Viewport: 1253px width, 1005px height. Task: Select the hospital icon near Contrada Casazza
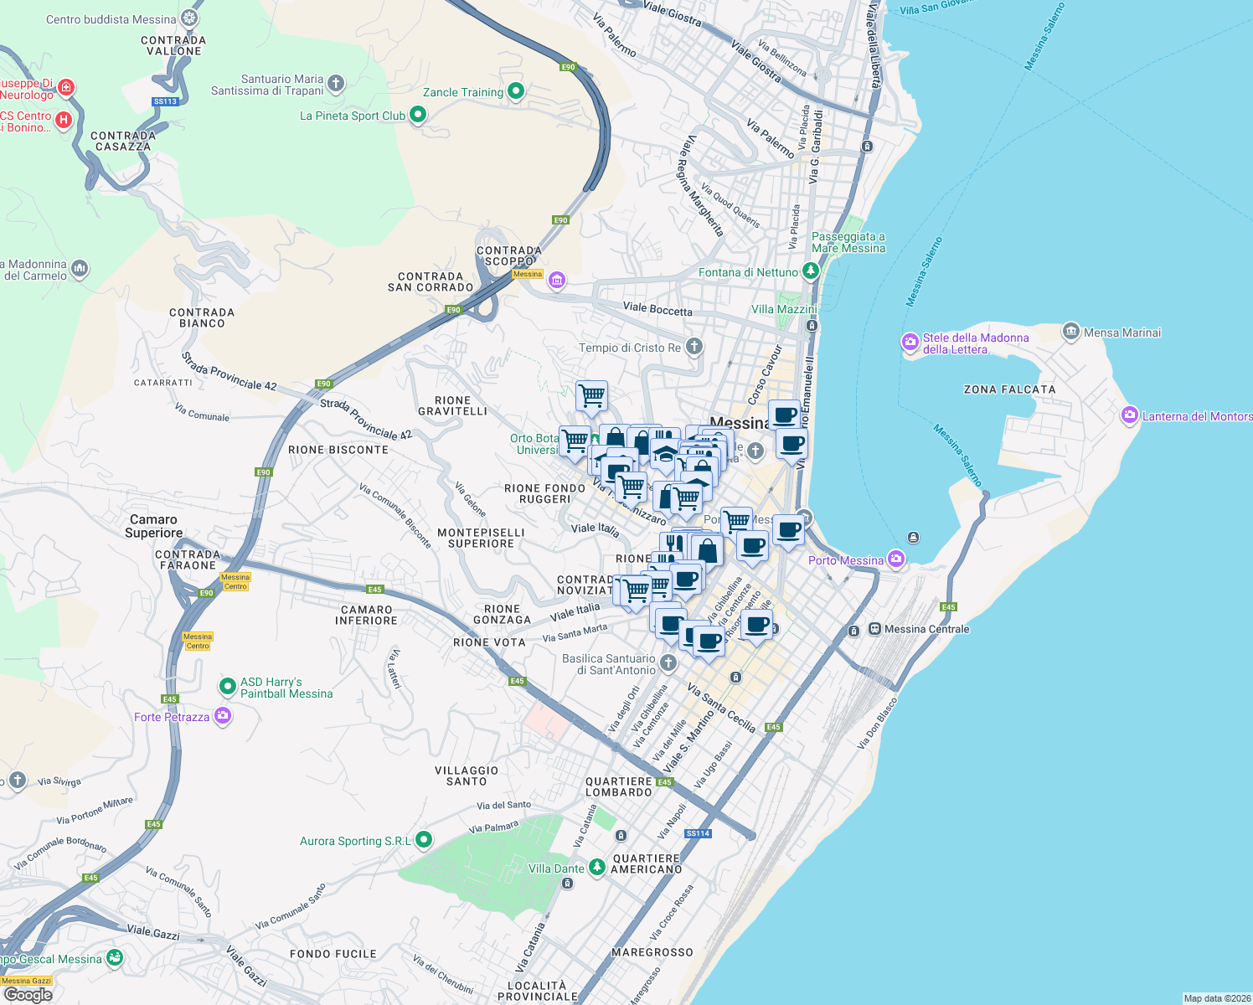[x=62, y=121]
